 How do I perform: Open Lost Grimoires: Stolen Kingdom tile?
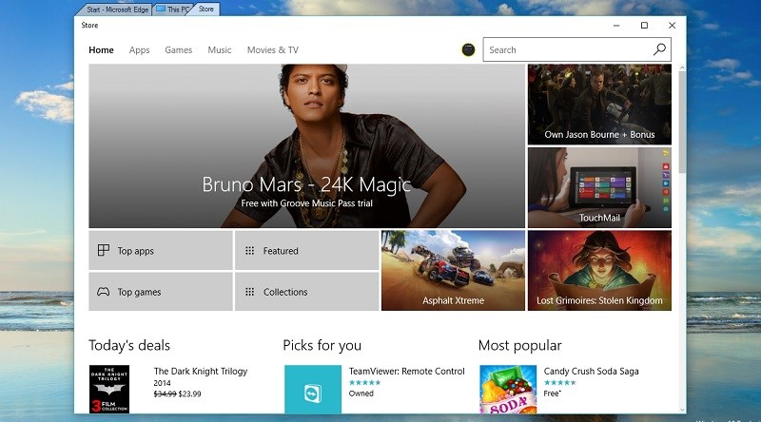coord(599,271)
